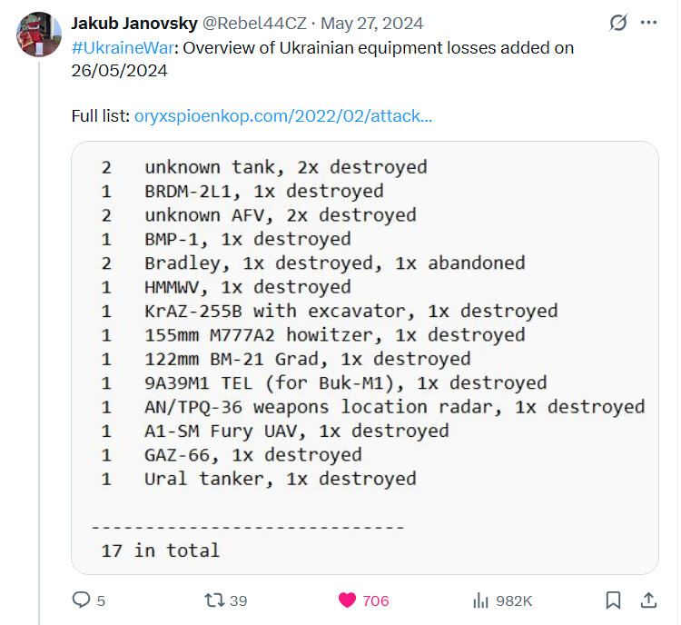Click the repost arrows icon
Viewport: 681px width, 625px height.
214,600
